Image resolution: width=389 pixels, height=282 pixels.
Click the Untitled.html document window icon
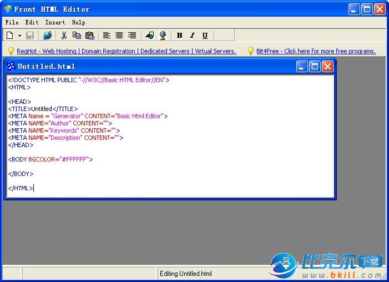pyautogui.click(x=11, y=66)
